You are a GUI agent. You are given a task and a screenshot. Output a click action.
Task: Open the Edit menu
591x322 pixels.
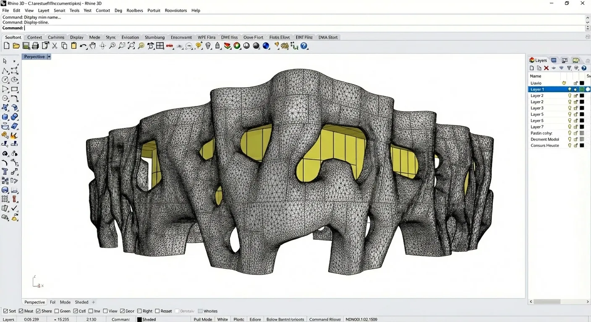click(16, 10)
